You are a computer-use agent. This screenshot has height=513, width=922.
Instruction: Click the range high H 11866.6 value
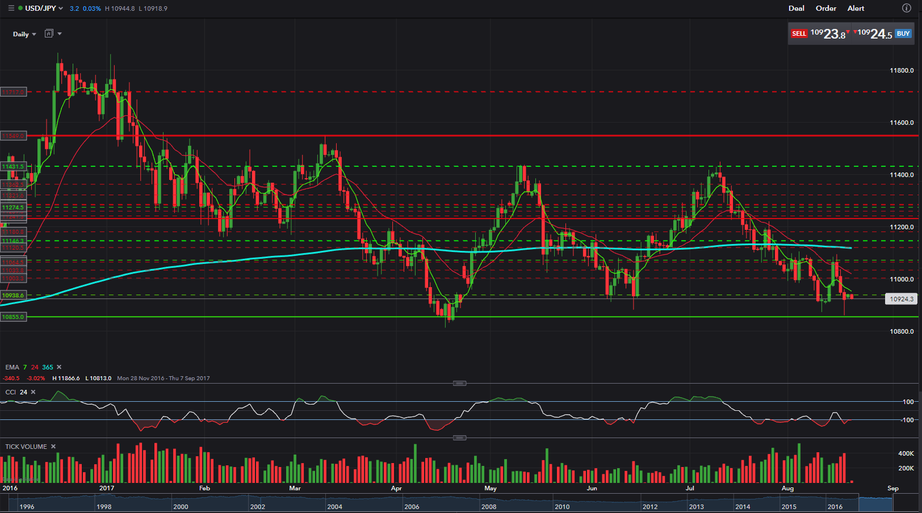(x=66, y=379)
